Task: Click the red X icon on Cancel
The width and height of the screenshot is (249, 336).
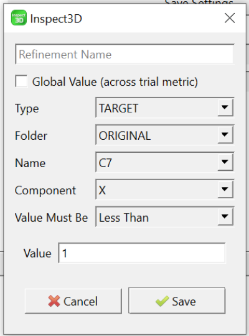Action: pyautogui.click(x=54, y=301)
